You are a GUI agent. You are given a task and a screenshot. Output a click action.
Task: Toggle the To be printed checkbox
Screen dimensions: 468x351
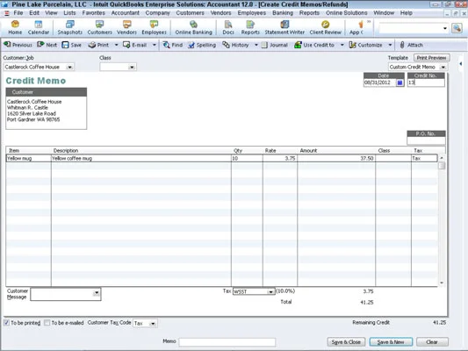click(x=6, y=323)
